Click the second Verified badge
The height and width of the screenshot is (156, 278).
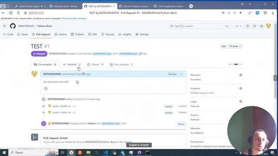(x=169, y=113)
